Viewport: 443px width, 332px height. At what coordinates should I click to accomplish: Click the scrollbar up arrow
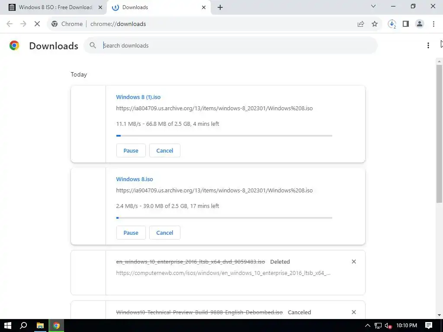pyautogui.click(x=439, y=61)
